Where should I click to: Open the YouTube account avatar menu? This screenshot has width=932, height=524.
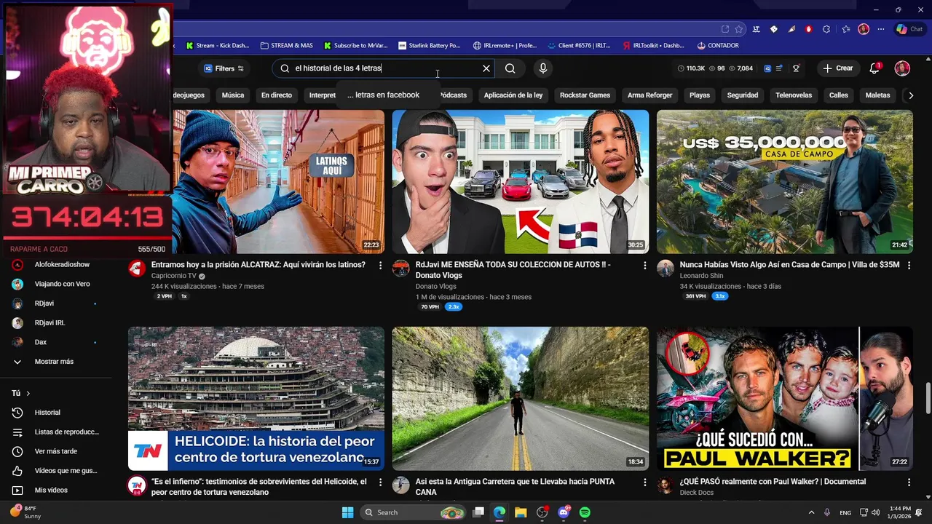(902, 68)
